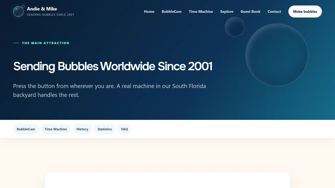Click The Main Attraction label
Screen dimensions: 335x188
(x=46, y=43)
